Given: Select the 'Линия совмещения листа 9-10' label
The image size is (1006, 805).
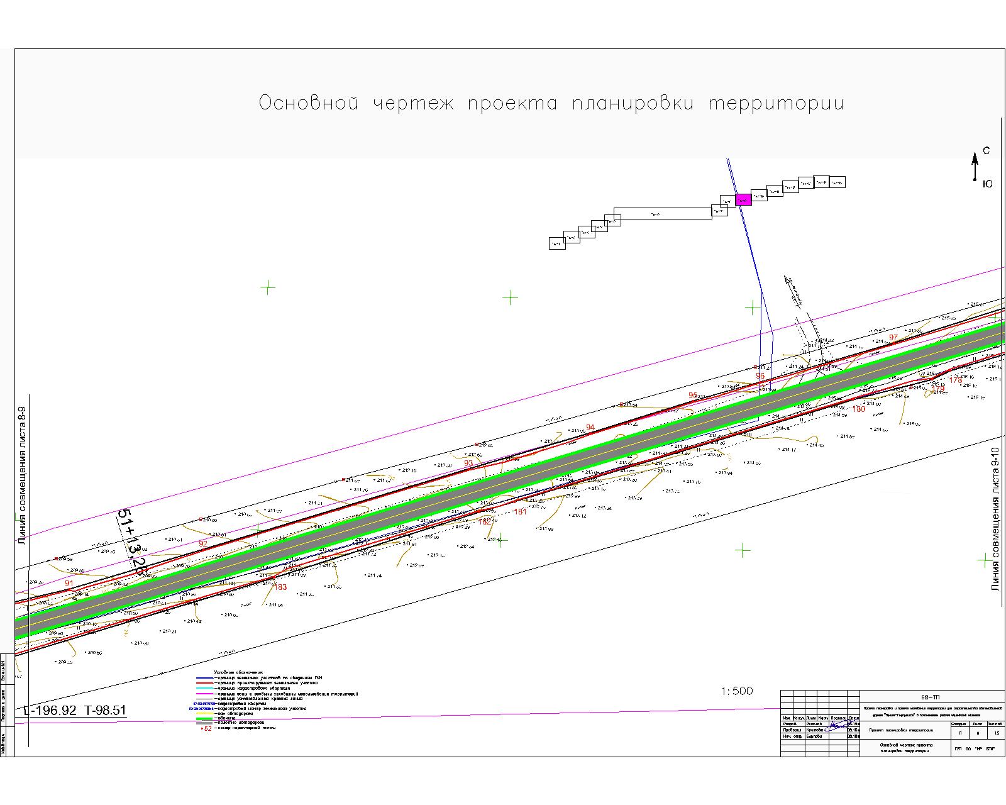Looking at the screenshot, I should click(995, 519).
